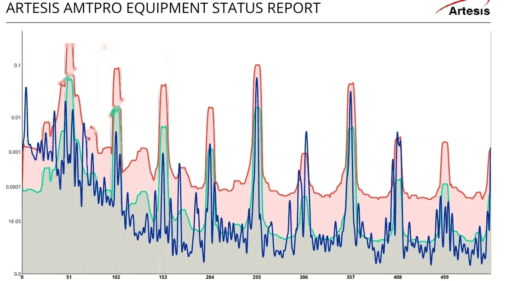Click the Artesis logo

[463, 8]
